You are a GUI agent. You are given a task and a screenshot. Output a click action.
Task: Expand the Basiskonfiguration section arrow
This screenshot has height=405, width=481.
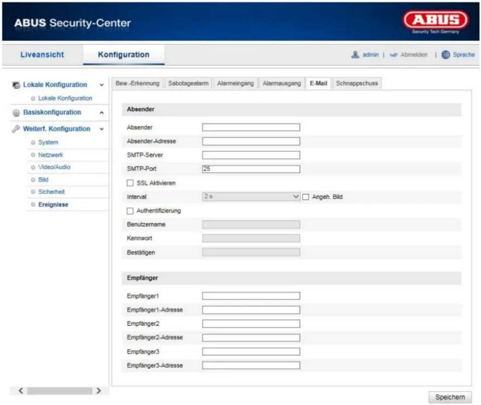(x=102, y=113)
